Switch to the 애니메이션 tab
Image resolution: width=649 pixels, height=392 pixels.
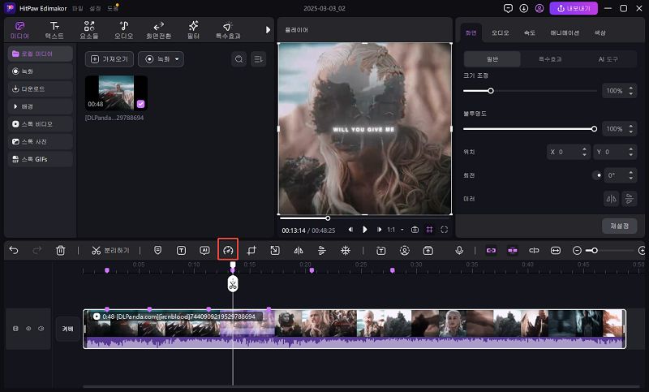coord(564,32)
